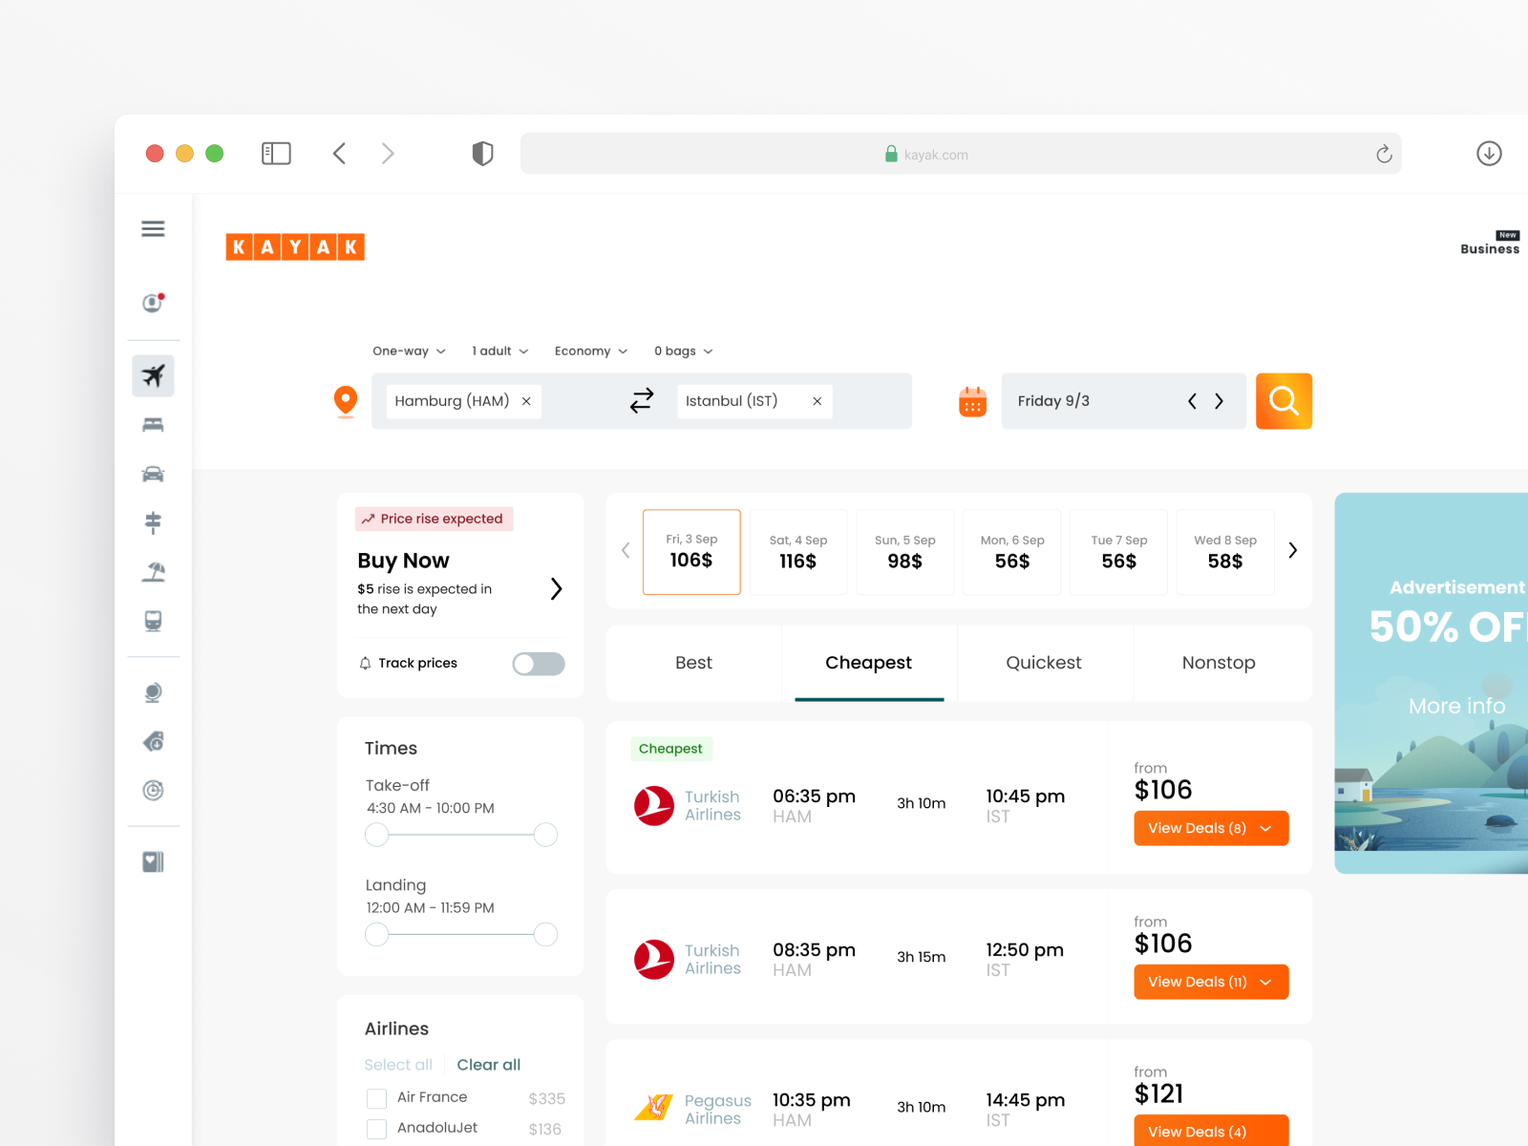Go to the next departure date
Screen dimensions: 1528x1146
tap(1219, 401)
